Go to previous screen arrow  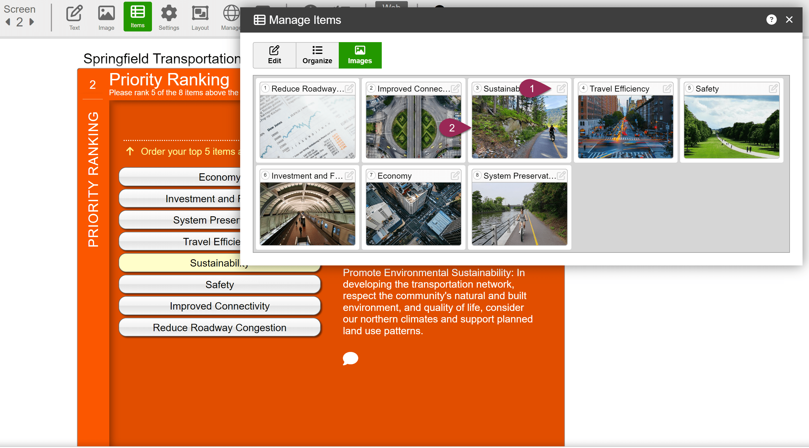(8, 22)
